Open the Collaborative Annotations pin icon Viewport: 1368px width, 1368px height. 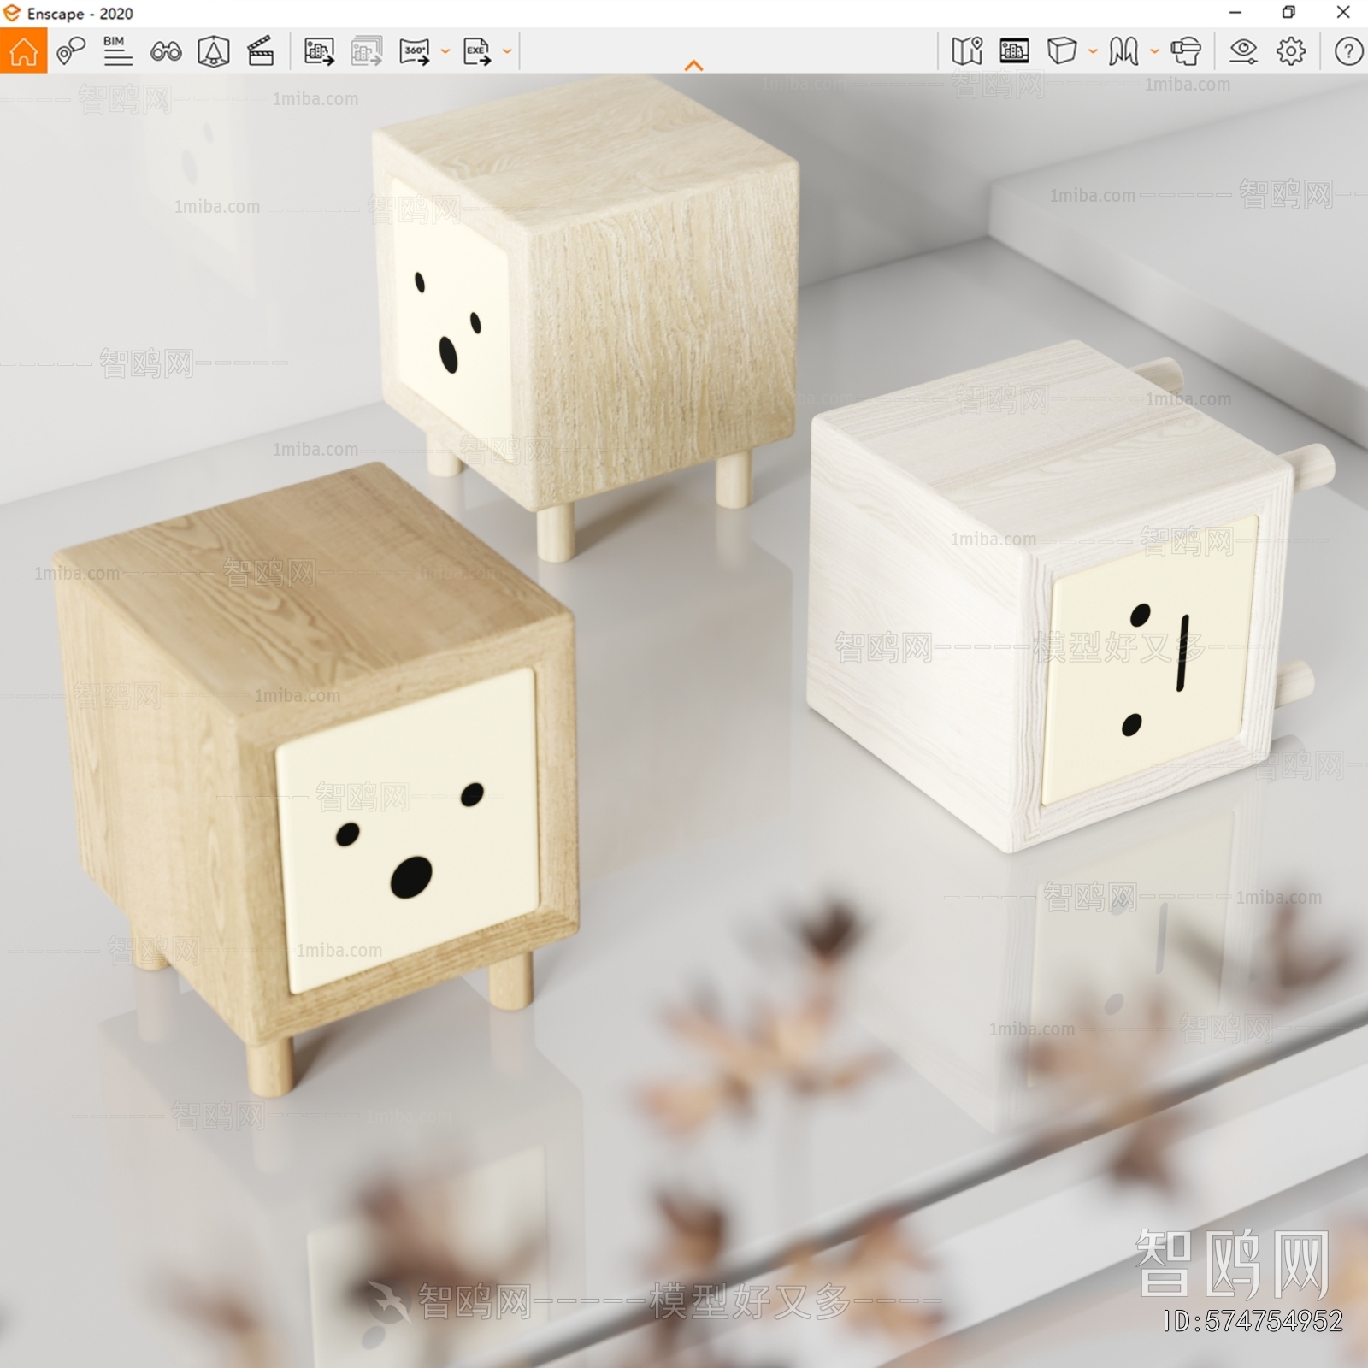tap(70, 51)
